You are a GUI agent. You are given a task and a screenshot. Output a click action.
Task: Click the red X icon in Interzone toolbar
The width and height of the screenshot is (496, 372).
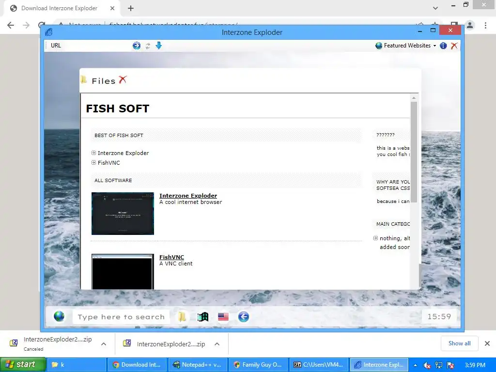[454, 46]
